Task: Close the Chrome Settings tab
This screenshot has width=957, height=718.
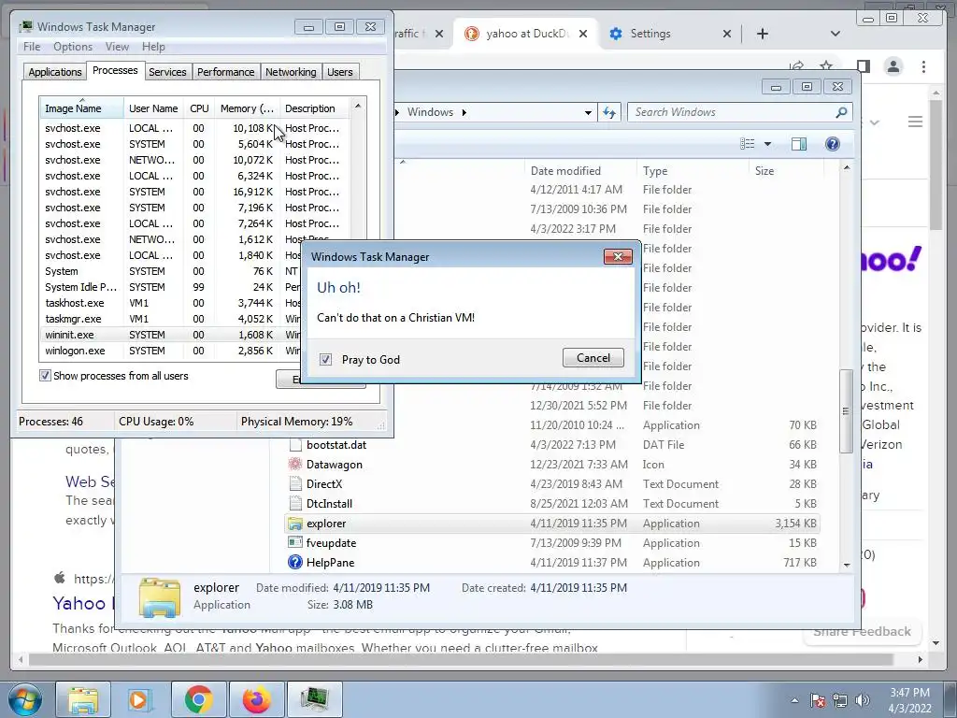Action: (x=727, y=34)
